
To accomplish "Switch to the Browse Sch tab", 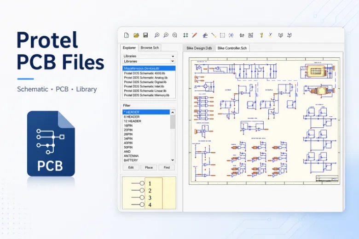I will (x=150, y=48).
